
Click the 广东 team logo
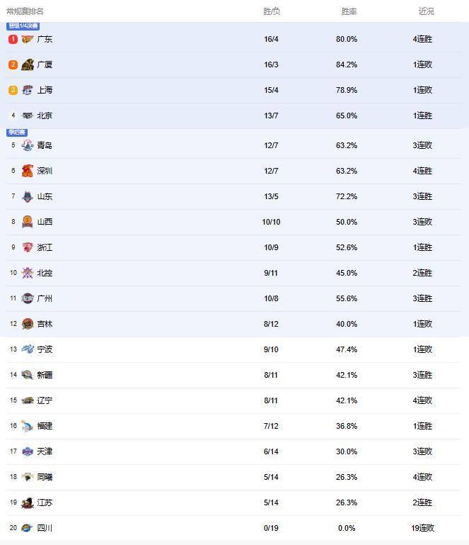[28, 39]
